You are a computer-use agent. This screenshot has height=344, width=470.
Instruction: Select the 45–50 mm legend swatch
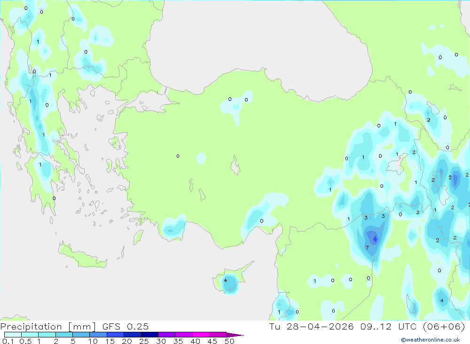218,335
